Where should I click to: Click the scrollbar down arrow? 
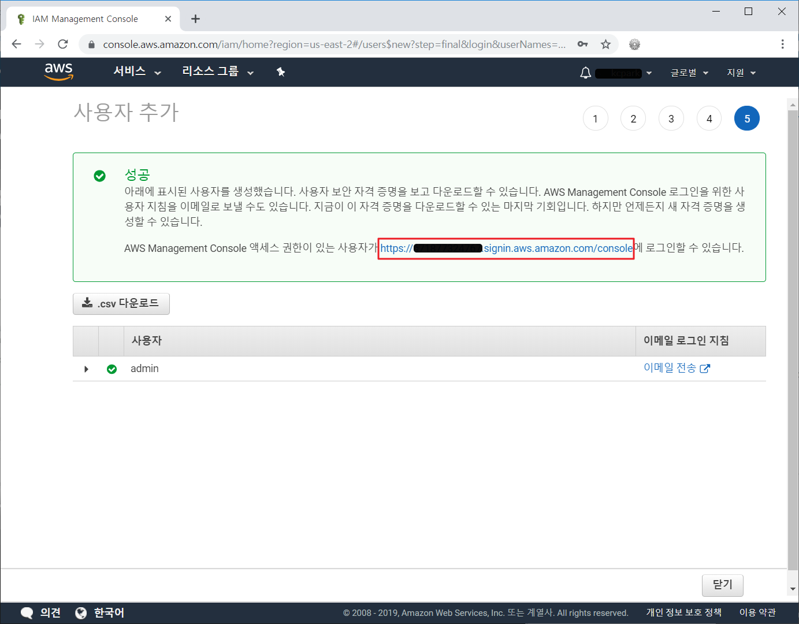[x=793, y=589]
